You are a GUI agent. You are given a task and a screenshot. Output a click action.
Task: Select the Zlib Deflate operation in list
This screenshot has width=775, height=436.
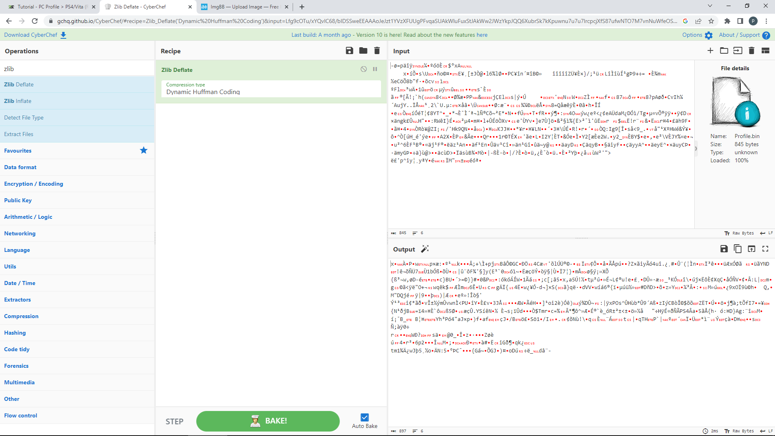click(x=77, y=84)
